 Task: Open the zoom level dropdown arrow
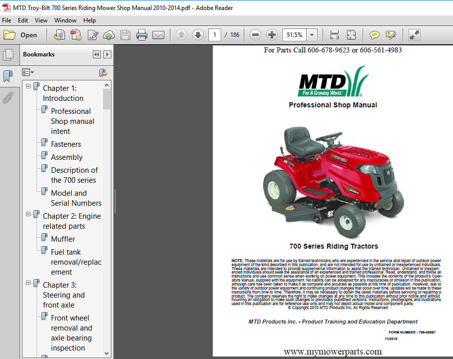(312, 35)
